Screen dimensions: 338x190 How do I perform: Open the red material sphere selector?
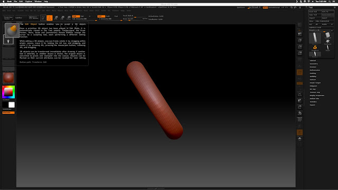8,78
